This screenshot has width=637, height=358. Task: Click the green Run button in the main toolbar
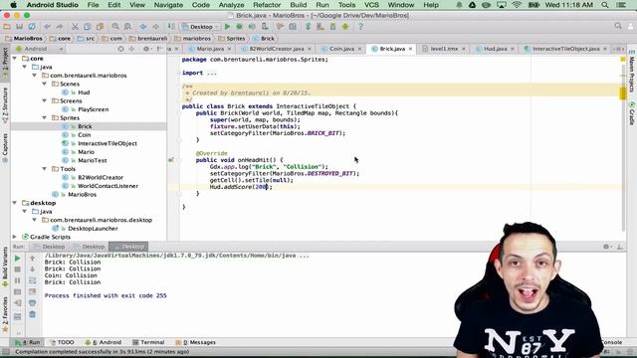(228, 27)
